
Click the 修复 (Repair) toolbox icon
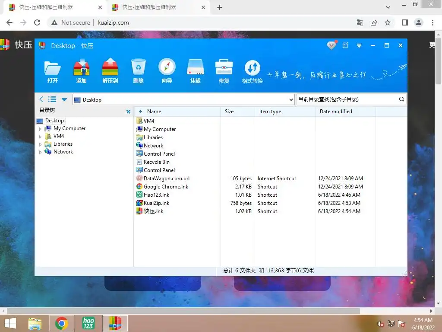(224, 71)
